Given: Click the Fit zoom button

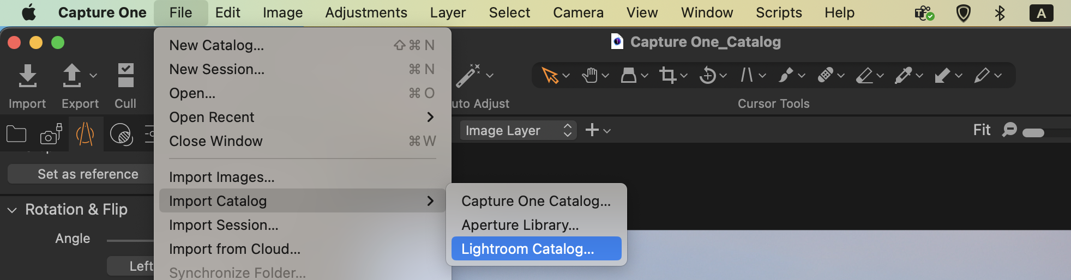Looking at the screenshot, I should tap(982, 130).
